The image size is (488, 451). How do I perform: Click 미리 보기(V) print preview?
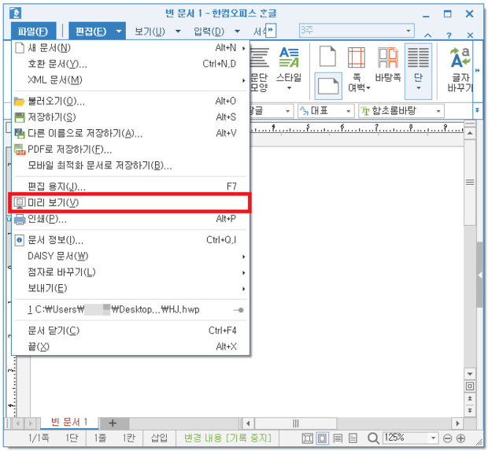tap(130, 202)
